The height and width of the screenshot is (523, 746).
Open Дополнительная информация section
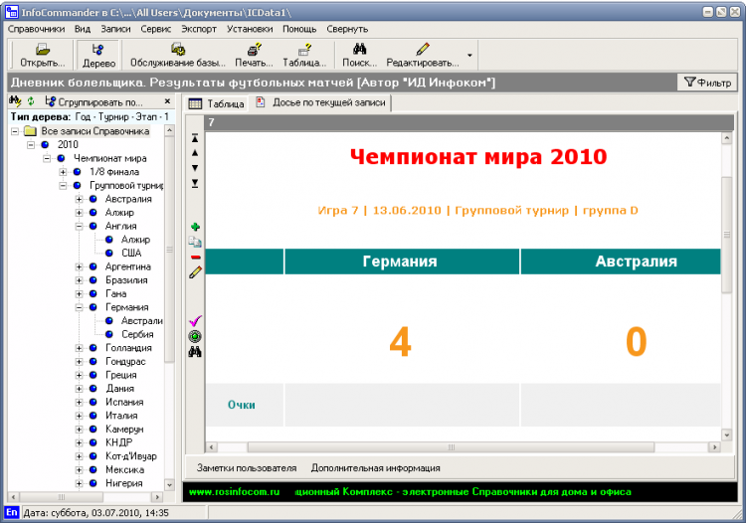click(375, 468)
